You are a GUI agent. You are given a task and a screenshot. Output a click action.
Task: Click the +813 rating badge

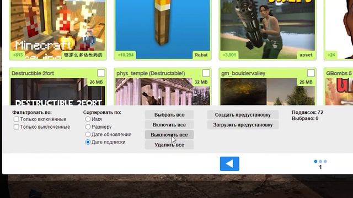(x=18, y=55)
